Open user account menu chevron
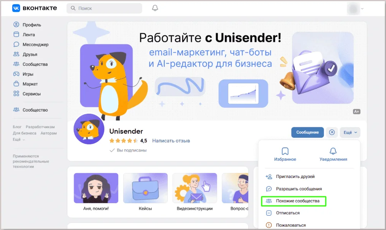The width and height of the screenshot is (386, 230). pos(362,8)
